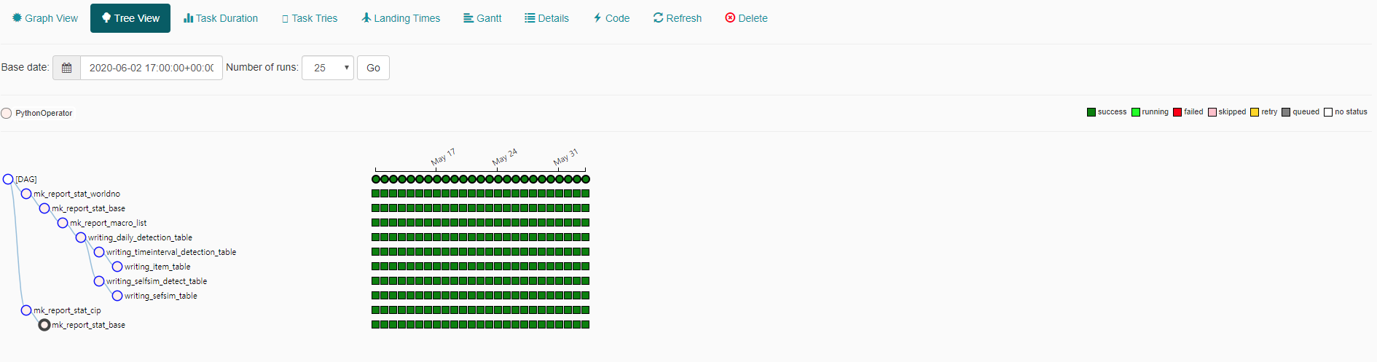Click the running status swatch

(x=1136, y=112)
